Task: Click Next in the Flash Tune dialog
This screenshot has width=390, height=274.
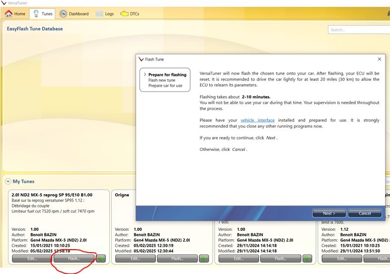Action: coord(329,213)
